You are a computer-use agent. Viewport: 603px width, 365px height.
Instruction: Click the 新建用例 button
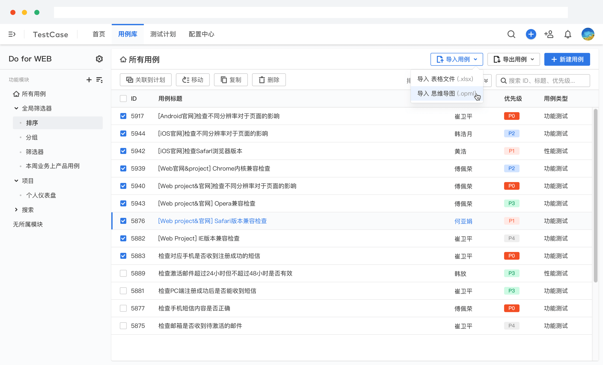567,59
